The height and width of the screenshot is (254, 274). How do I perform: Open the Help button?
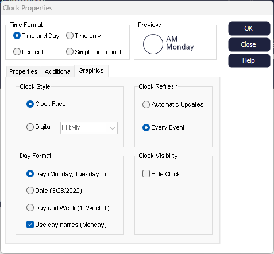[x=249, y=60]
